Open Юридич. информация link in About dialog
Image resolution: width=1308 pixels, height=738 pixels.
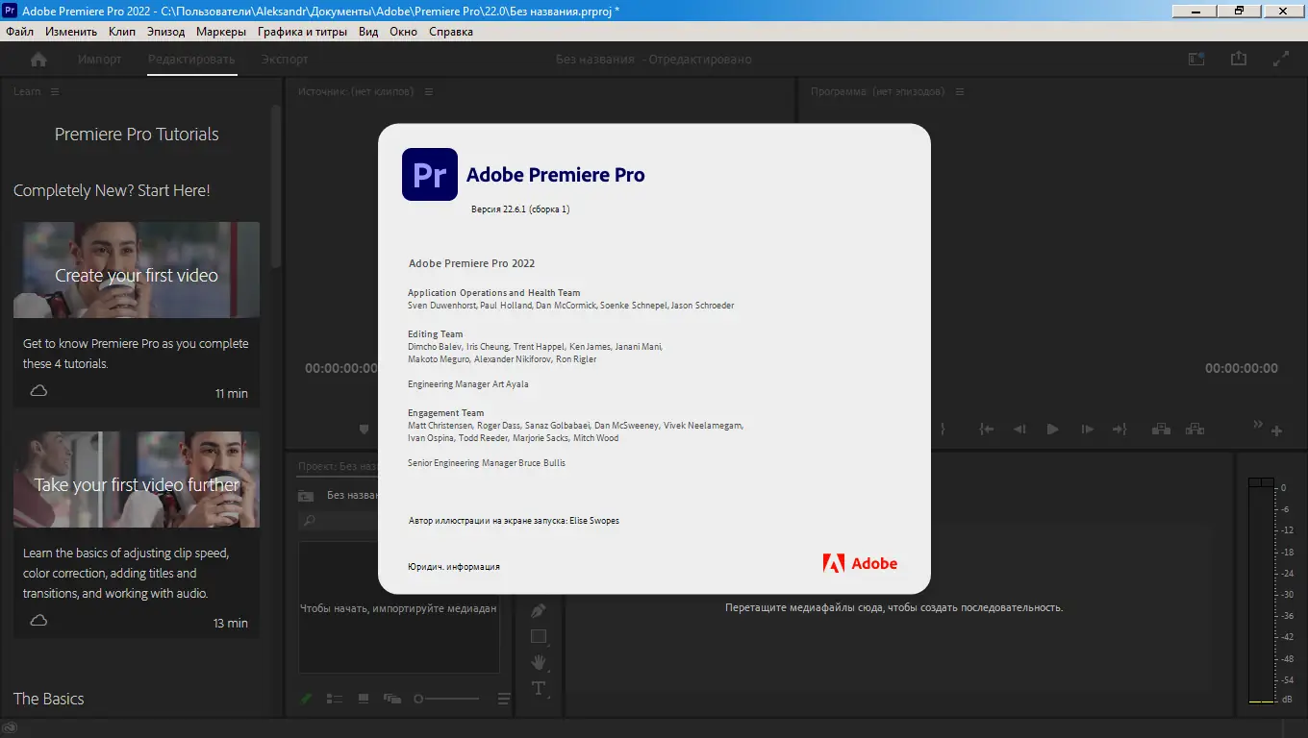coord(454,567)
